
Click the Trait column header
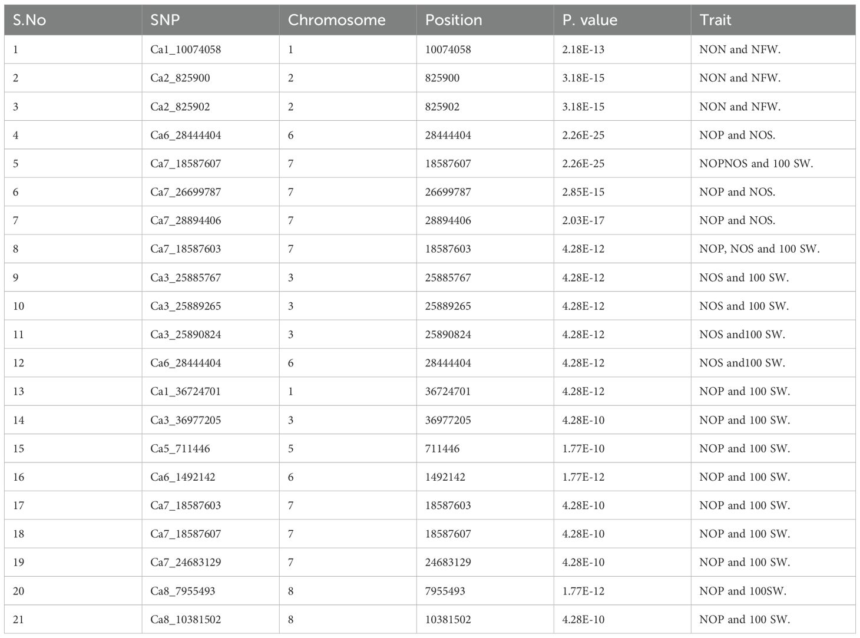tap(715, 20)
